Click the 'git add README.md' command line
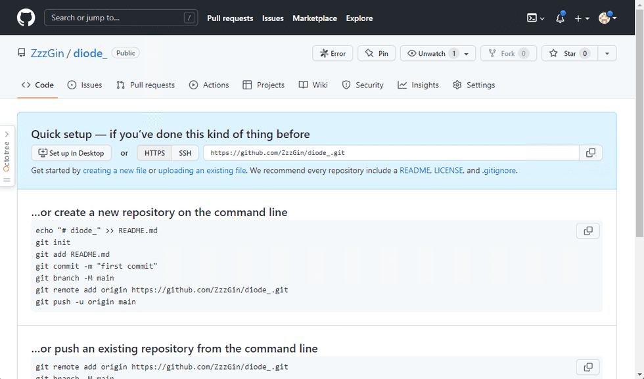644x379 pixels. [73, 254]
